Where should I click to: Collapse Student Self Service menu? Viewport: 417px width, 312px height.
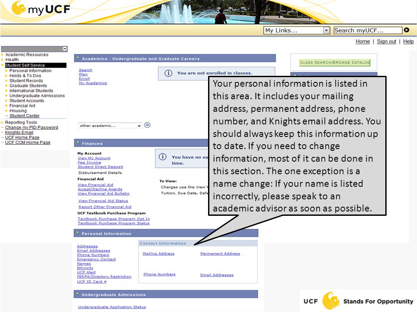[25, 65]
